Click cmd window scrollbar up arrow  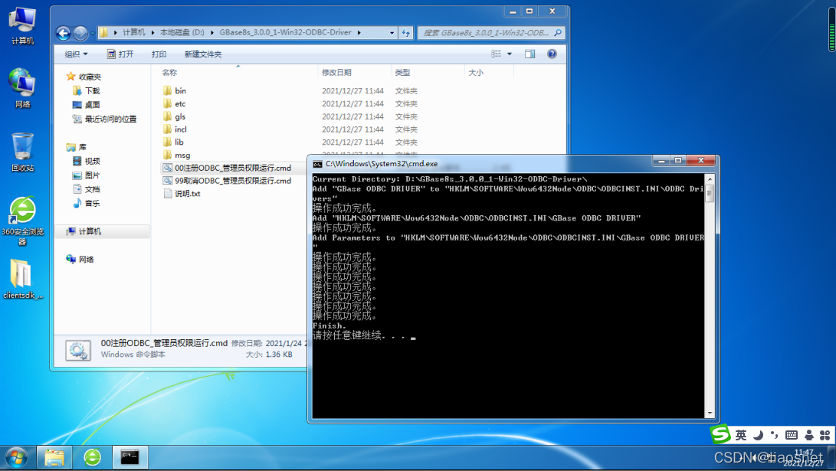710,178
